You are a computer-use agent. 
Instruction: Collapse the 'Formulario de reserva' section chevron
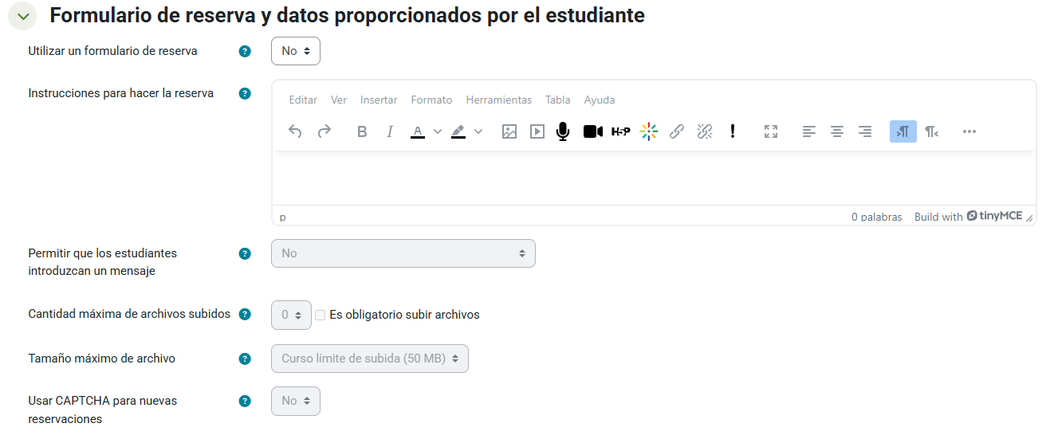(23, 16)
